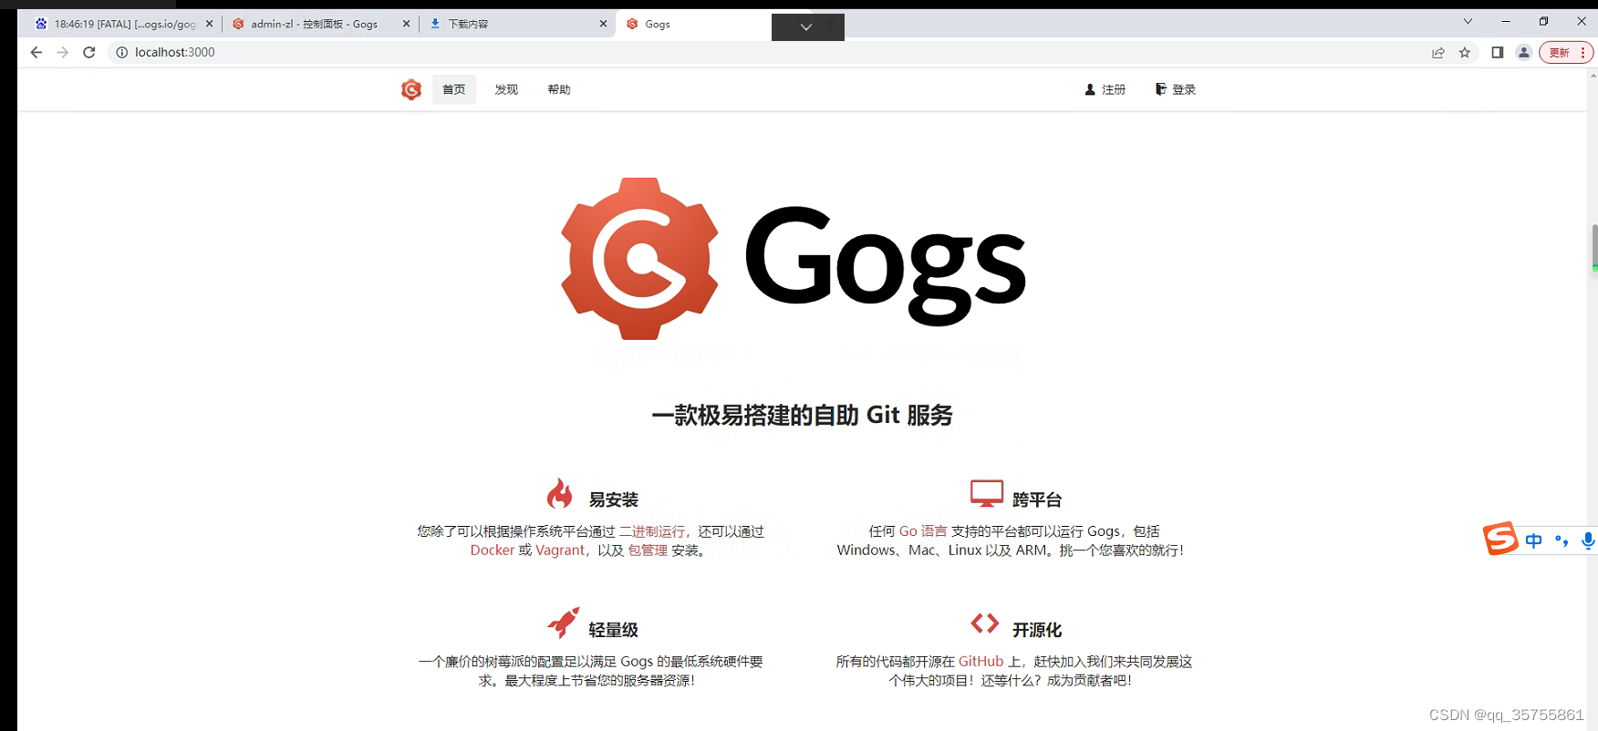The height and width of the screenshot is (731, 1598).
Task: Open the 首页 home menu item
Action: (454, 89)
